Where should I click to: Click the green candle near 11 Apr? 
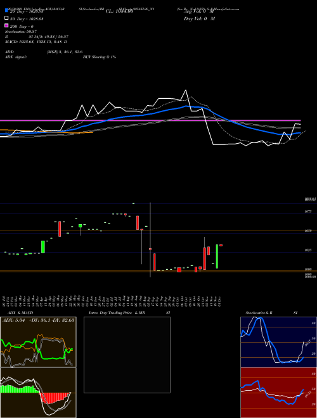point(42,247)
